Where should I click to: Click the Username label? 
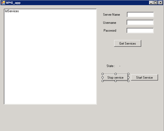tap(109, 23)
